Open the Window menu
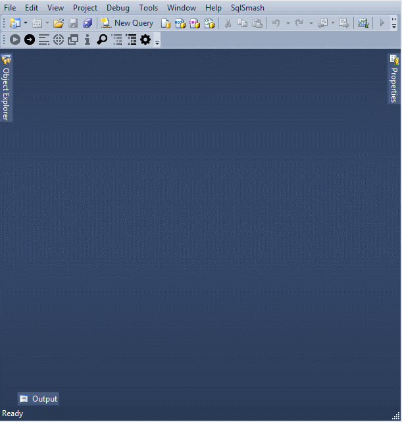 (x=182, y=8)
